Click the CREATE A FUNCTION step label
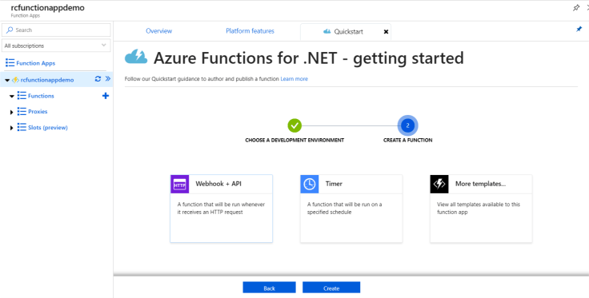589x298 pixels. [407, 140]
